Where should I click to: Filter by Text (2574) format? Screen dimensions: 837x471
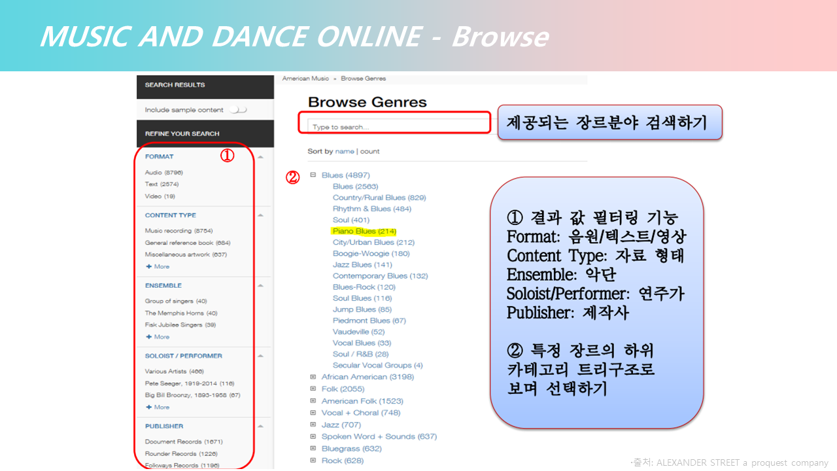[x=162, y=184]
